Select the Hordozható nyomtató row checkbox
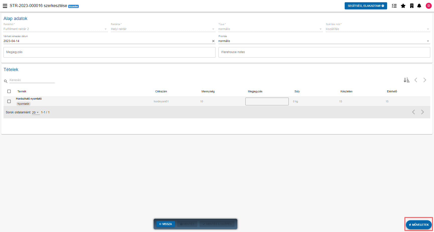The height and width of the screenshot is (232, 434). (x=9, y=101)
